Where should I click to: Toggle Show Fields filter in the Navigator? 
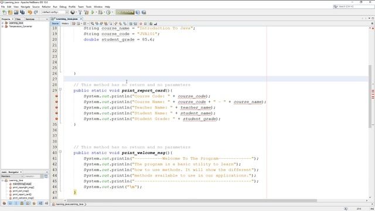point(10,203)
